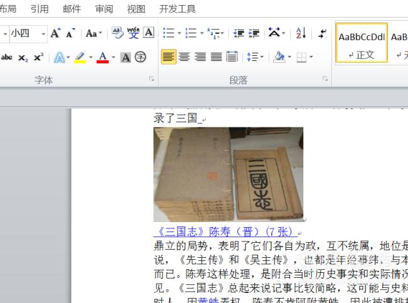Click the Sort A-Z icon
This screenshot has width=408, height=303.
click(301, 33)
